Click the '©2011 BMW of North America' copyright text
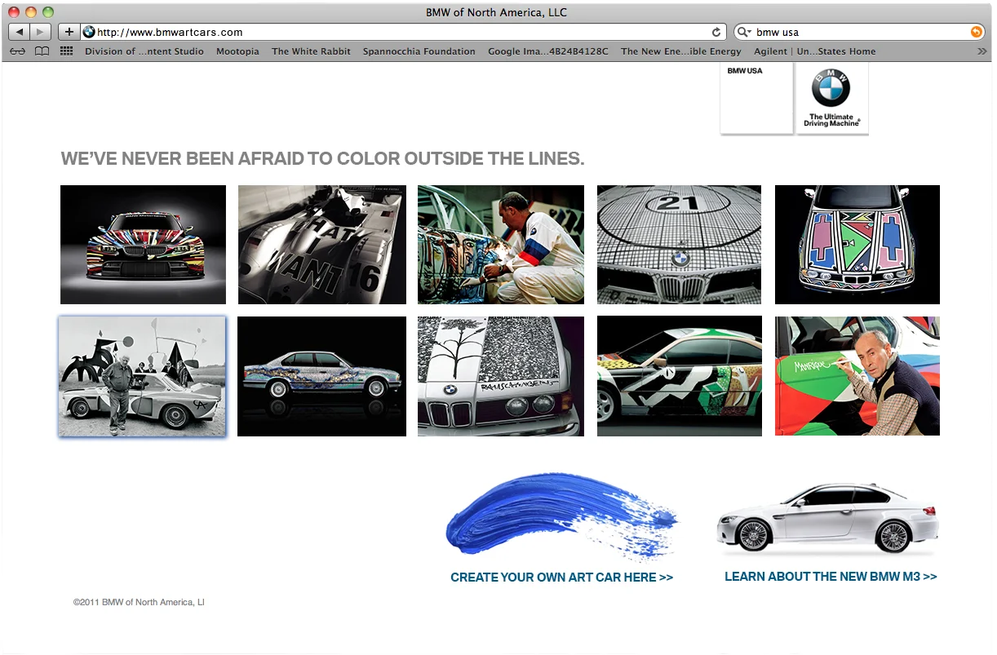The height and width of the screenshot is (655, 997). tap(139, 602)
